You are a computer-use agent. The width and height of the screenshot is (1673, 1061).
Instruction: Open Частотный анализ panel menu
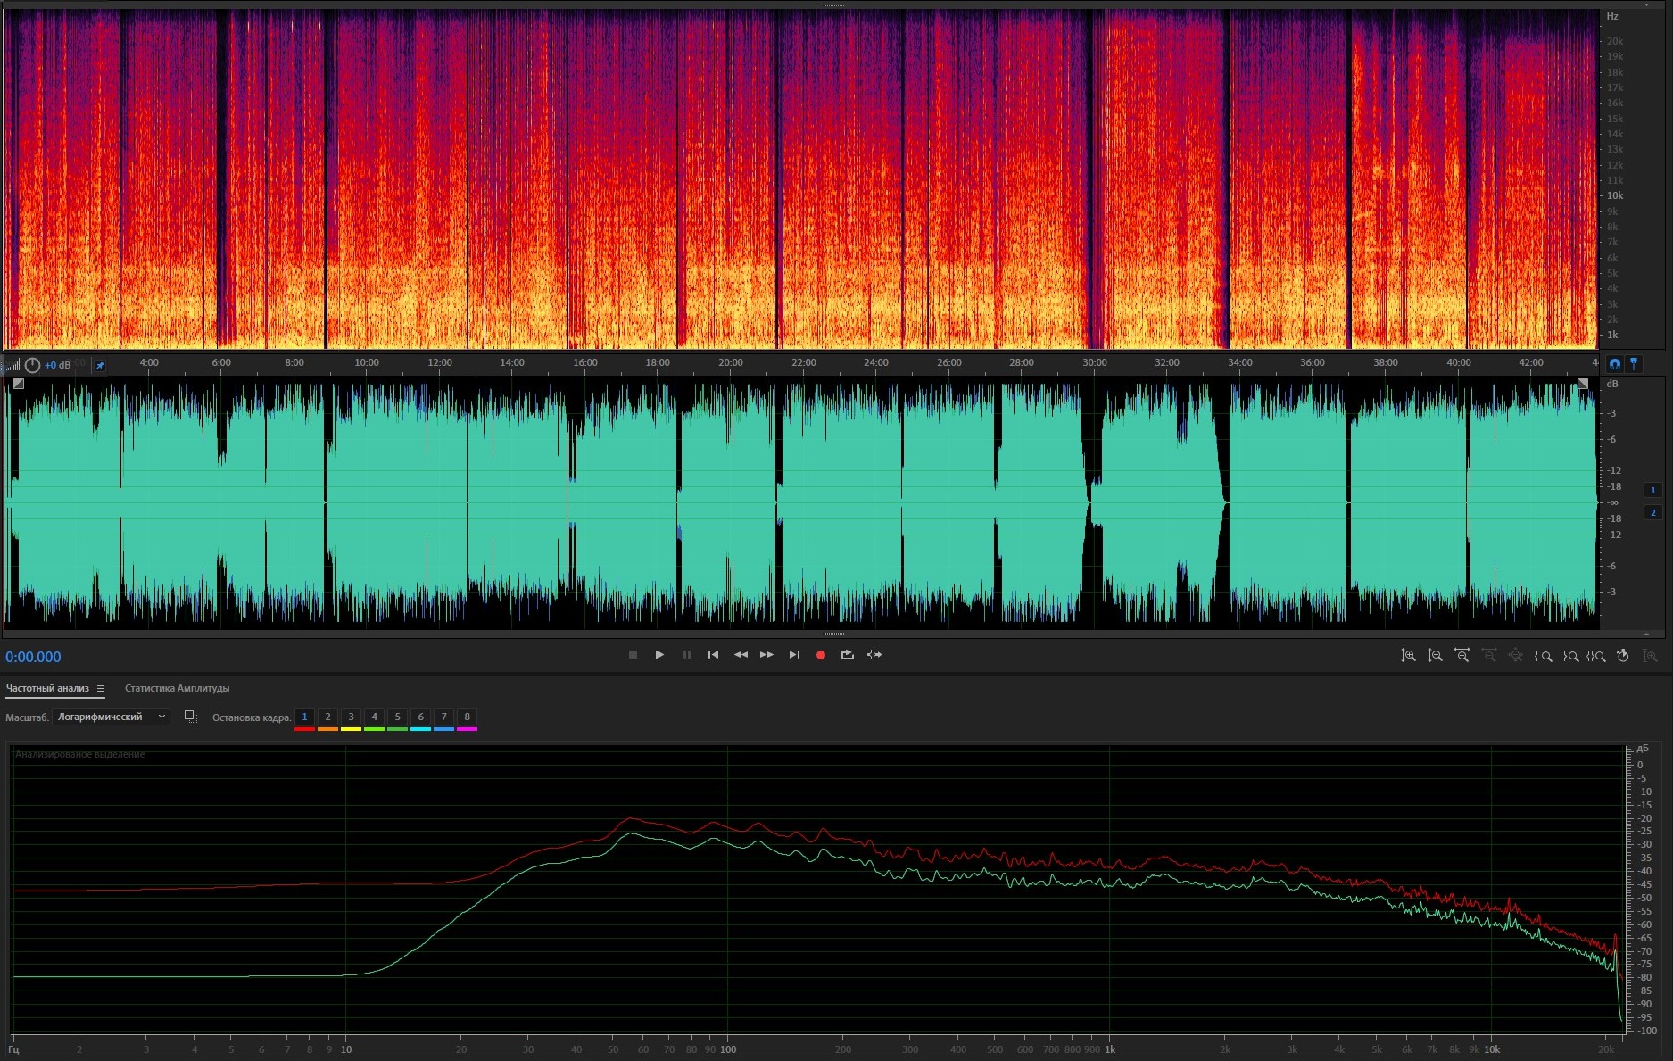coord(101,688)
